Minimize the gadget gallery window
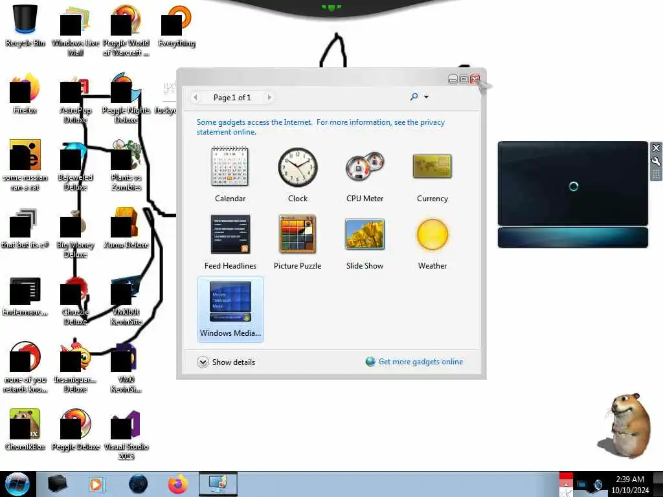Screen dimensions: 663x497 [x=453, y=80]
